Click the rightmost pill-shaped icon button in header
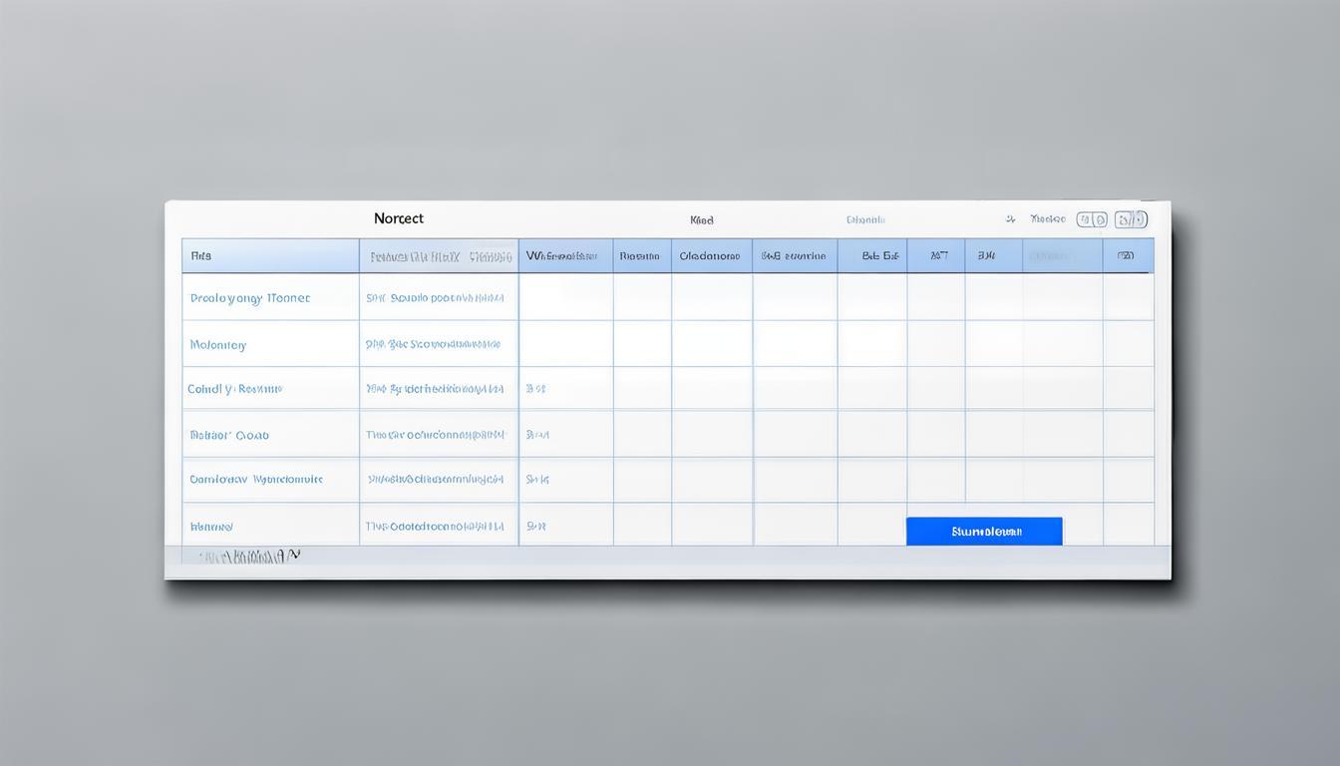Viewport: 1340px width, 766px height. point(1131,219)
